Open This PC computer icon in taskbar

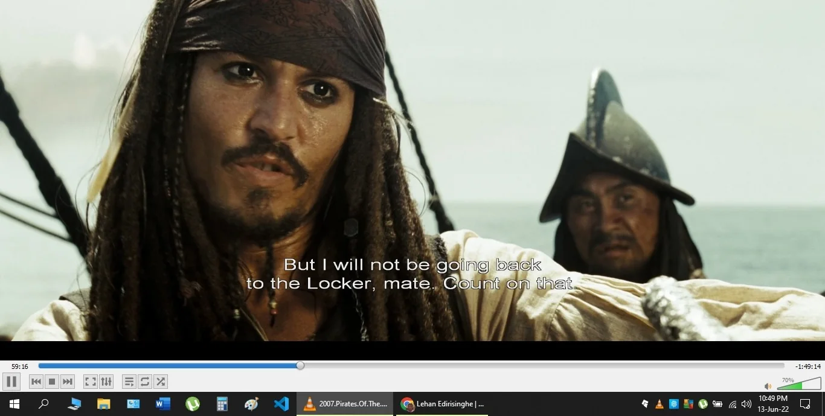click(74, 404)
